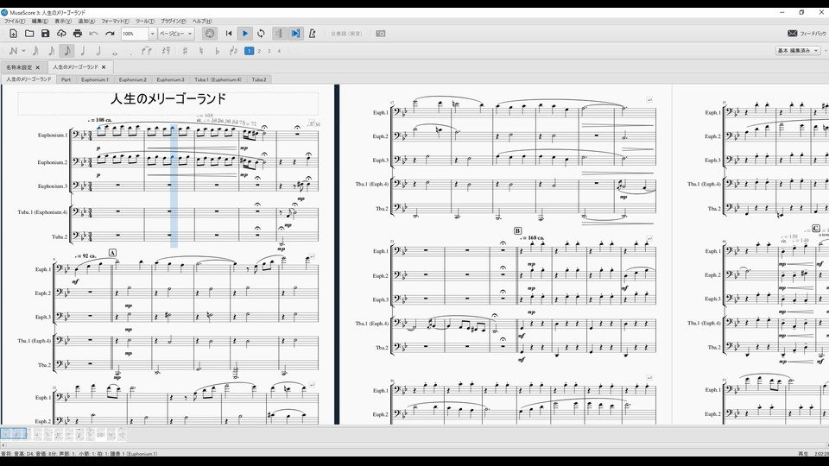Print the score using printer icon
Screen dimensions: 829x466
pos(77,34)
